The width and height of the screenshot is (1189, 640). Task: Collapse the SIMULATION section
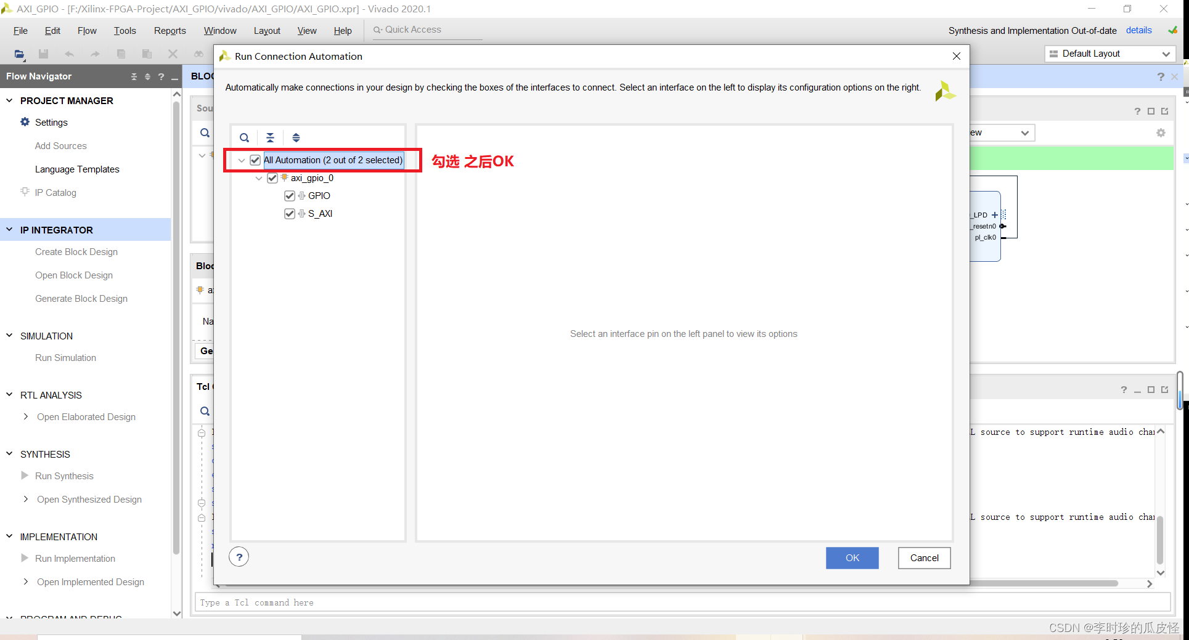pyautogui.click(x=9, y=336)
